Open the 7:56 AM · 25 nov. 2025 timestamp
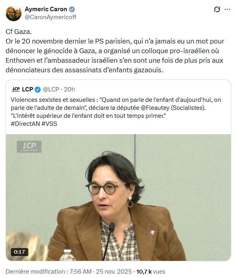The height and width of the screenshot is (278, 236). point(100,272)
